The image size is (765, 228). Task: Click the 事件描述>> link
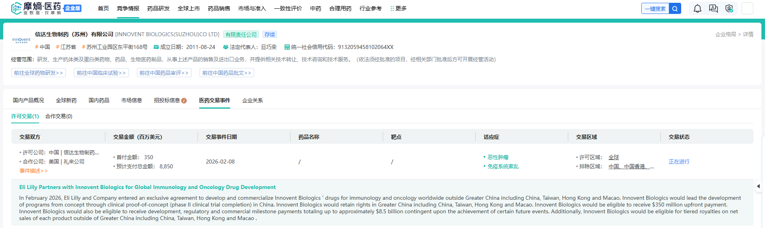click(34, 171)
